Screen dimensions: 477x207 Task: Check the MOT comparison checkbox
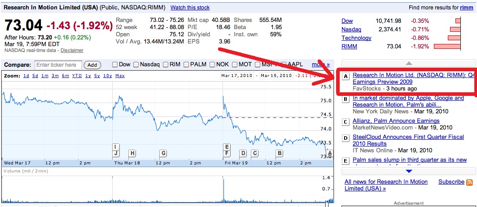pyautogui.click(x=235, y=65)
